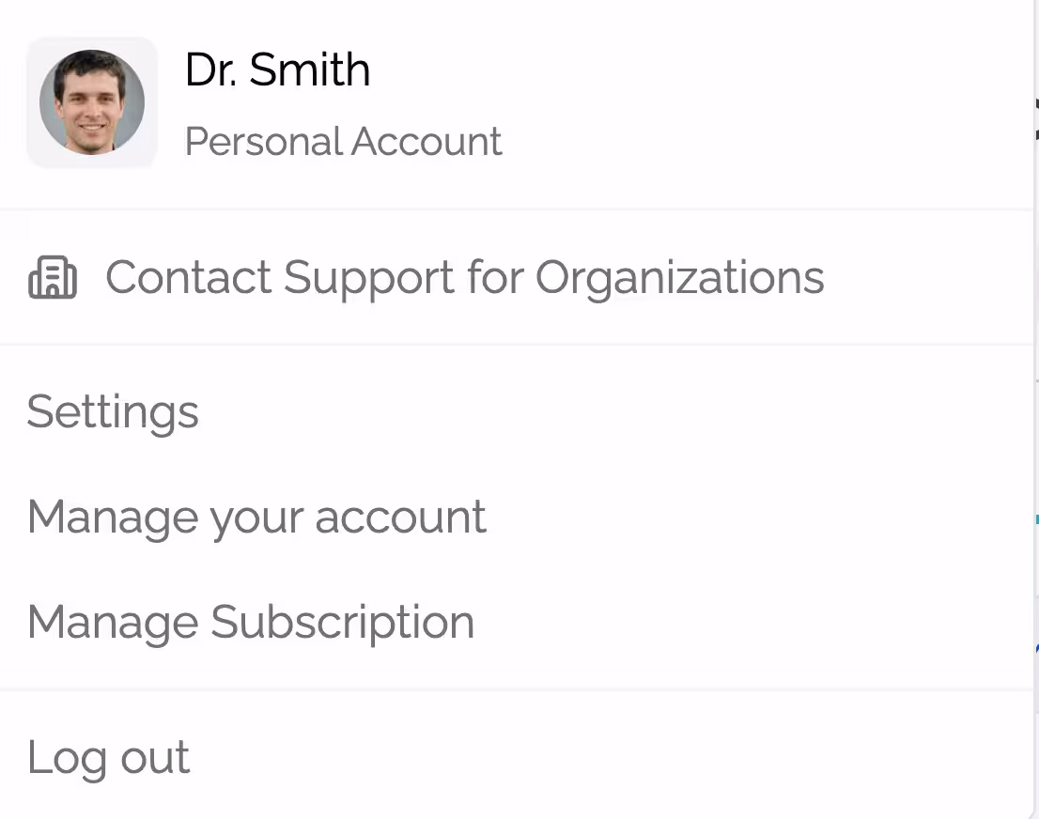Click "Personal Account" under Dr. Smith
This screenshot has width=1039, height=819.
pyautogui.click(x=343, y=142)
